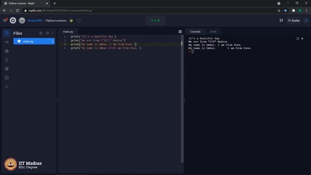311x175 pixels.
Task: Search the console output icon
Action: (x=297, y=38)
